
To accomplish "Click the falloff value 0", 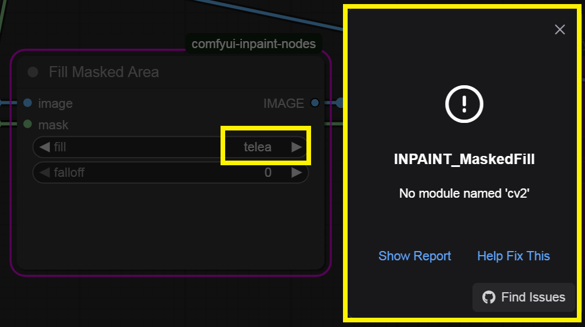I will coord(268,172).
